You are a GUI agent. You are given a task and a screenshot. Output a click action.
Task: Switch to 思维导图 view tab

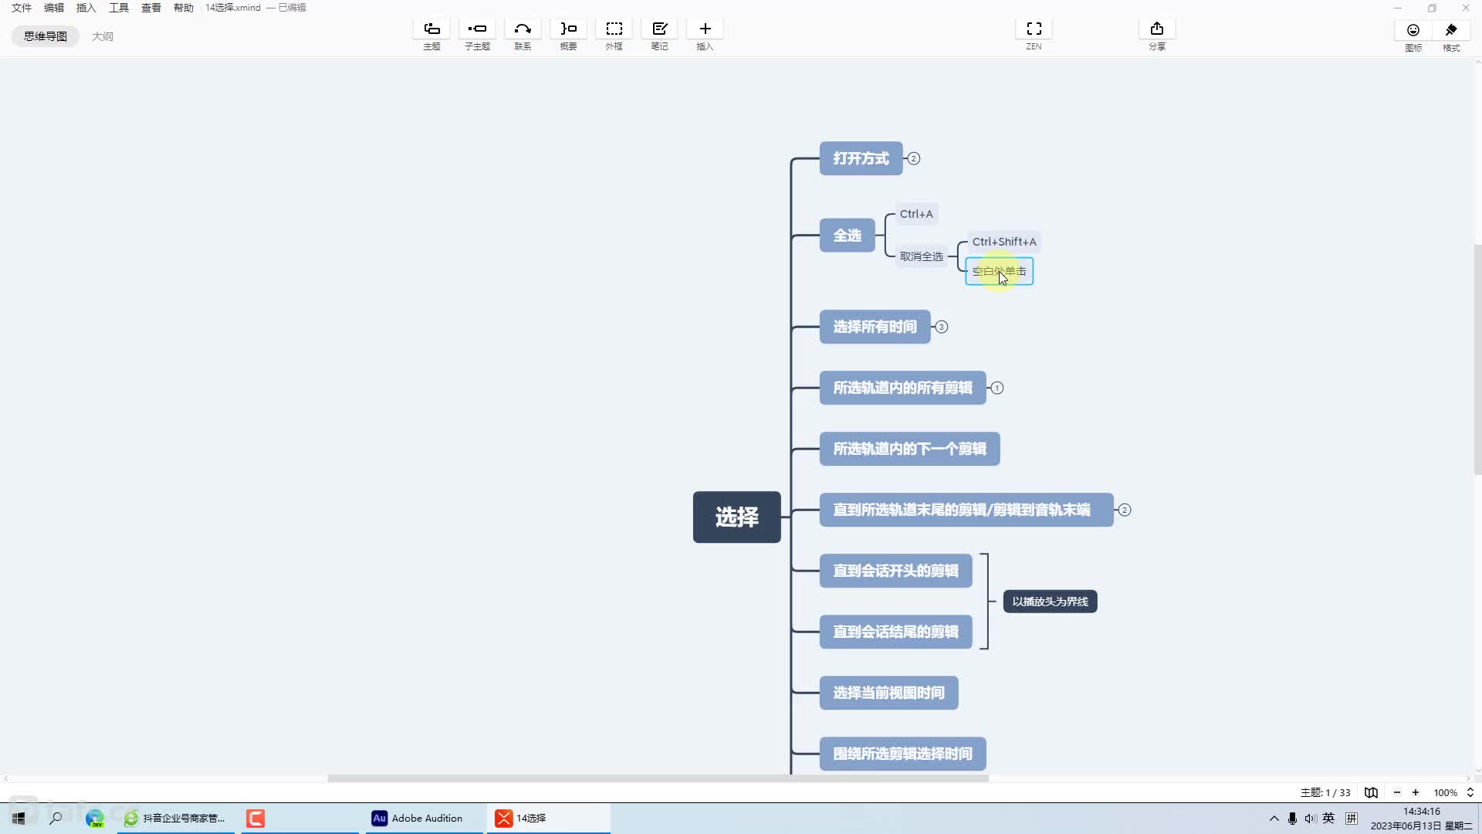click(46, 36)
